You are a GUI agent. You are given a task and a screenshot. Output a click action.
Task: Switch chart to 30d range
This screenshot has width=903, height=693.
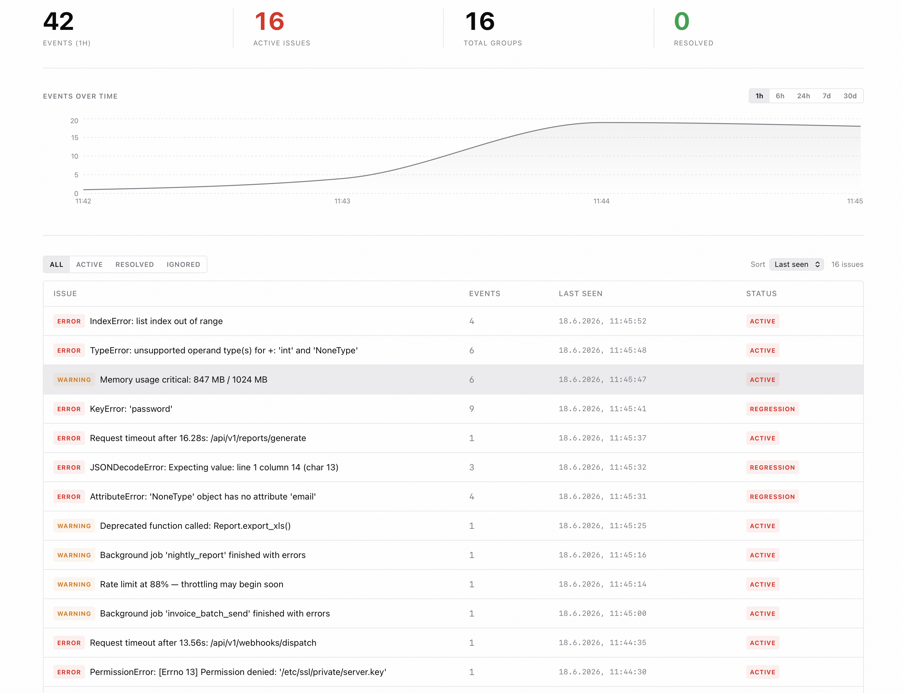pyautogui.click(x=850, y=96)
